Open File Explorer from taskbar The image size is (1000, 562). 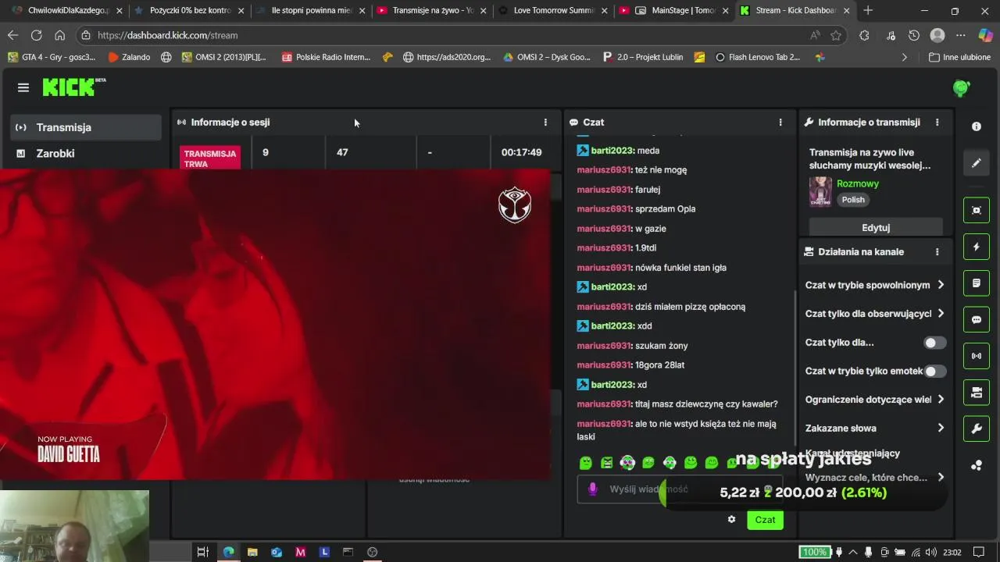pos(252,552)
